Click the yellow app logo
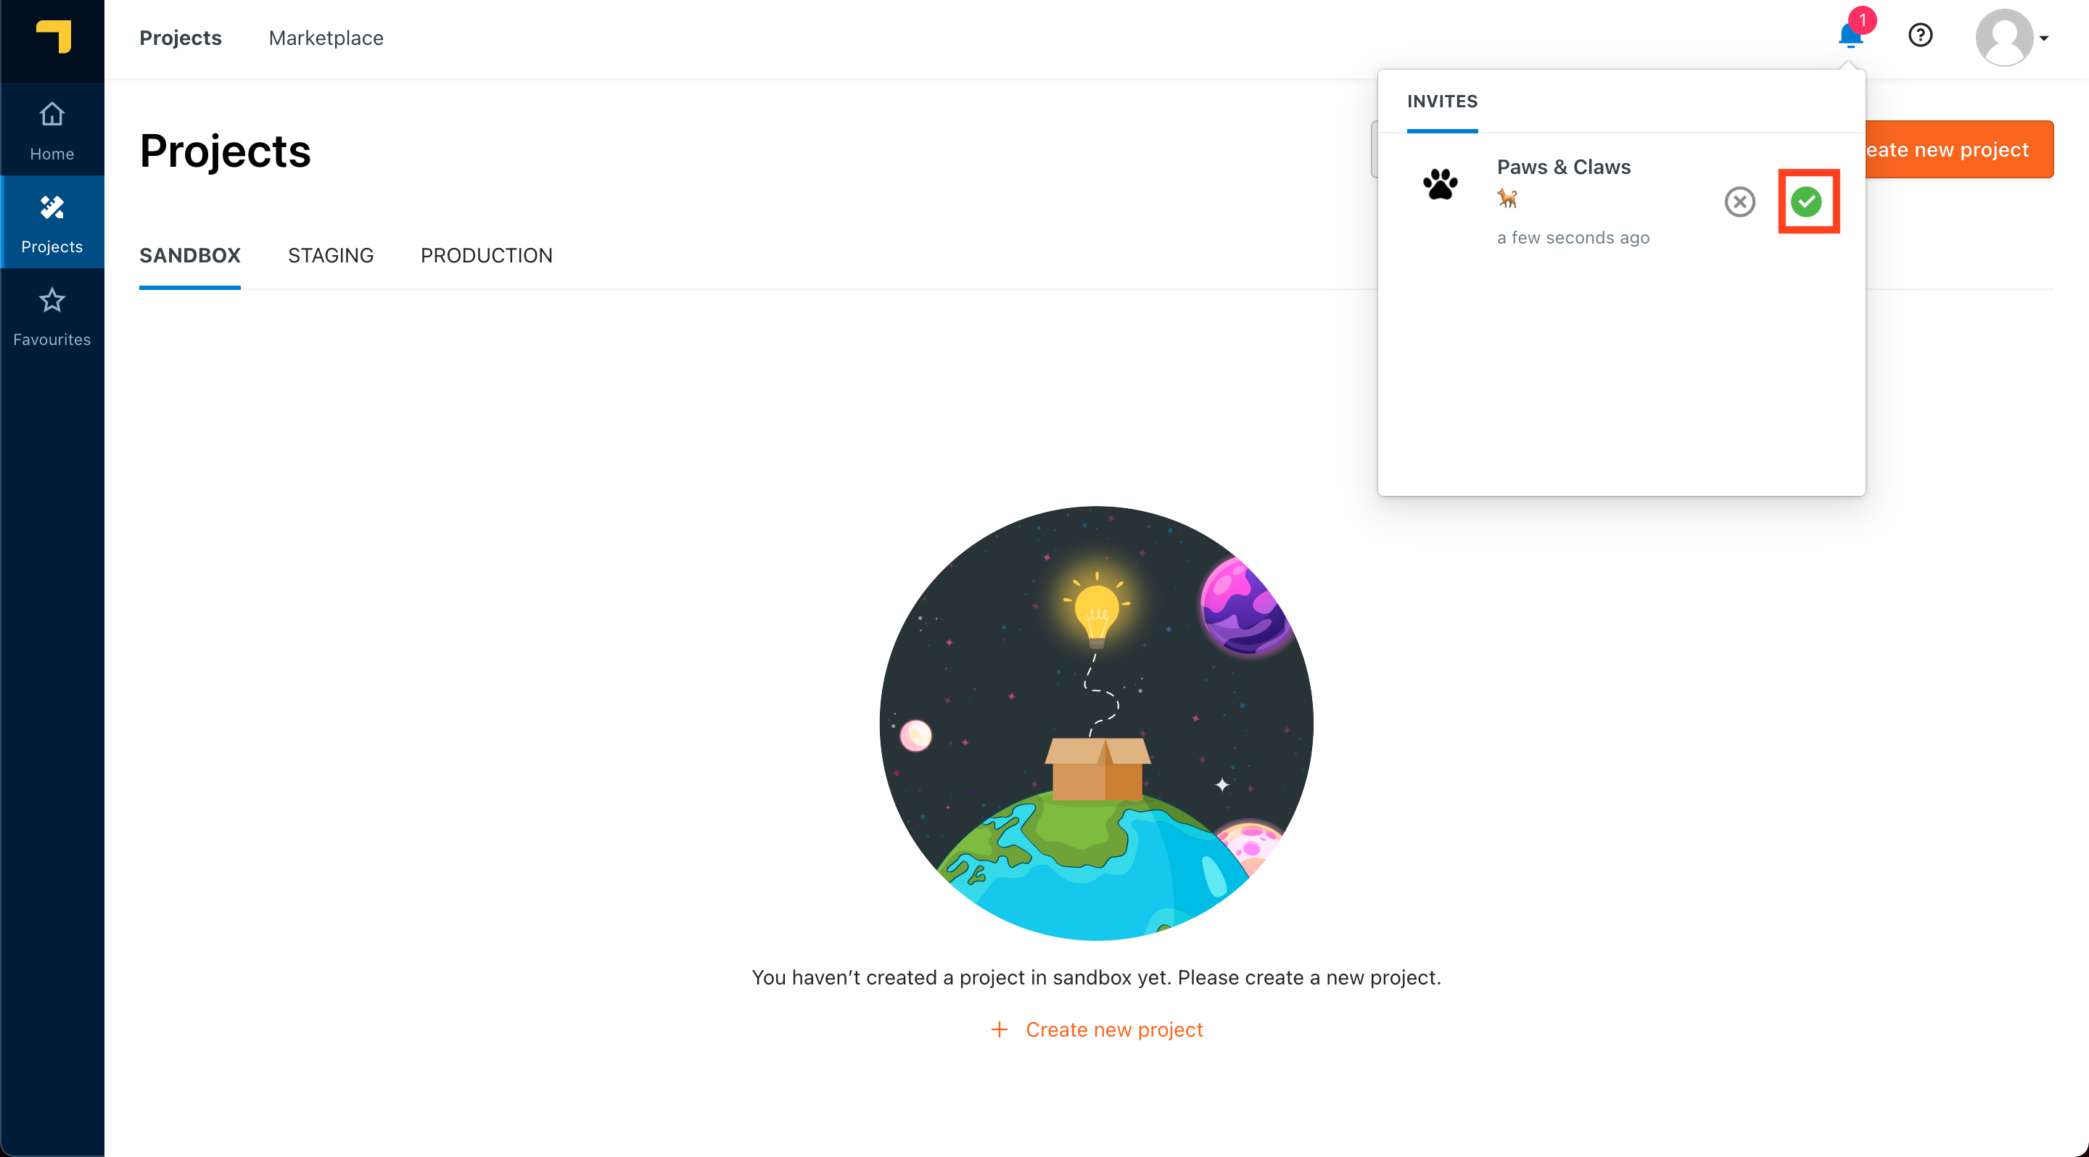 (54, 37)
